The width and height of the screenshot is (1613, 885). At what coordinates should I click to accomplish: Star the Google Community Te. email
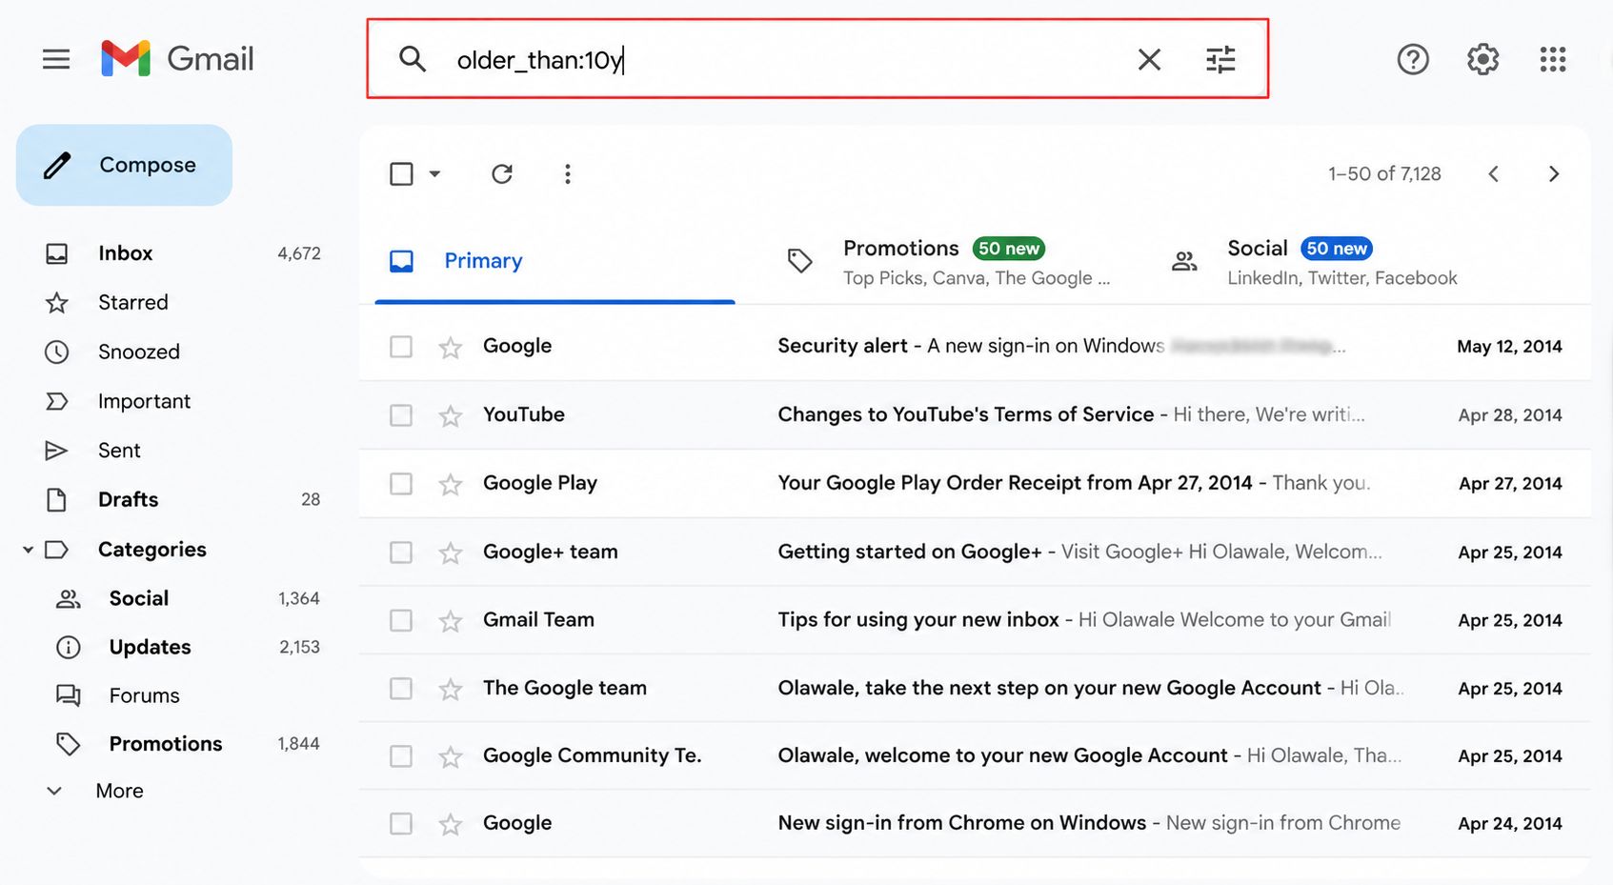[x=451, y=756]
